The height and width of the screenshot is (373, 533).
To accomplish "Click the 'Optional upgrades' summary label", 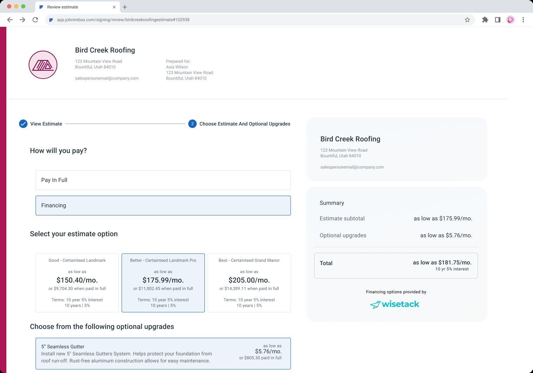I will (343, 236).
